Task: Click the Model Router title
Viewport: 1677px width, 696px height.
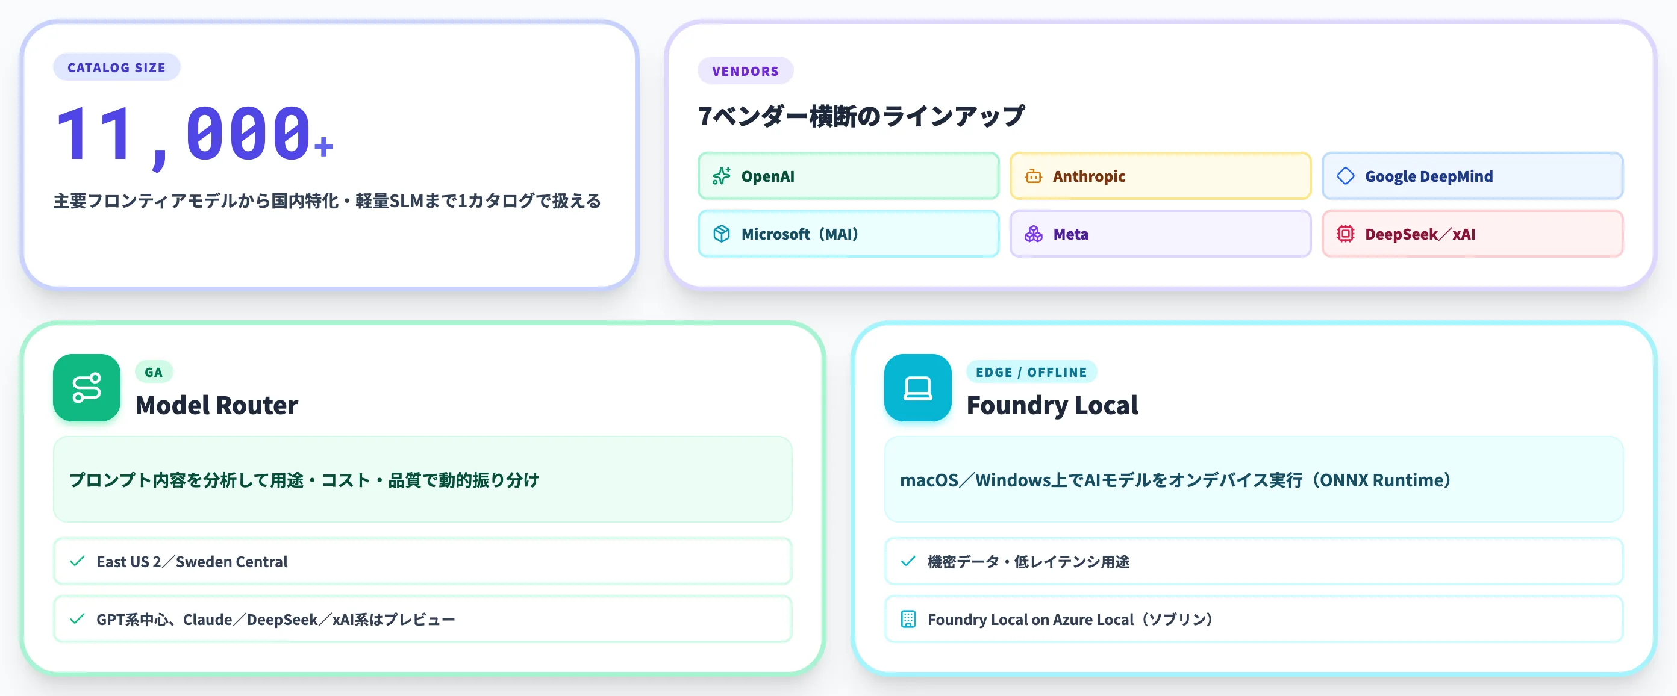Action: point(217,406)
